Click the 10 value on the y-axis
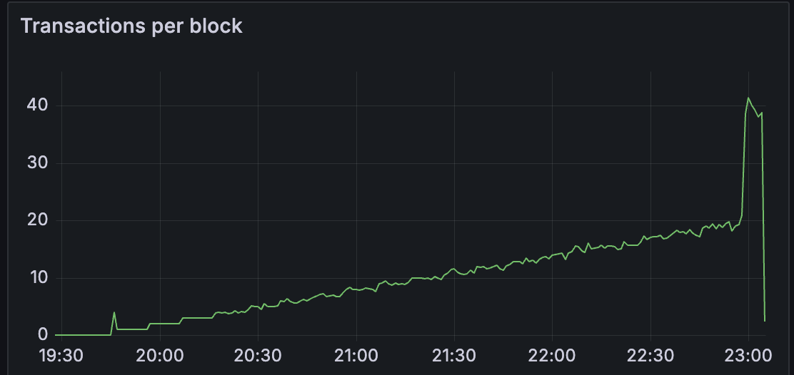 pos(38,278)
